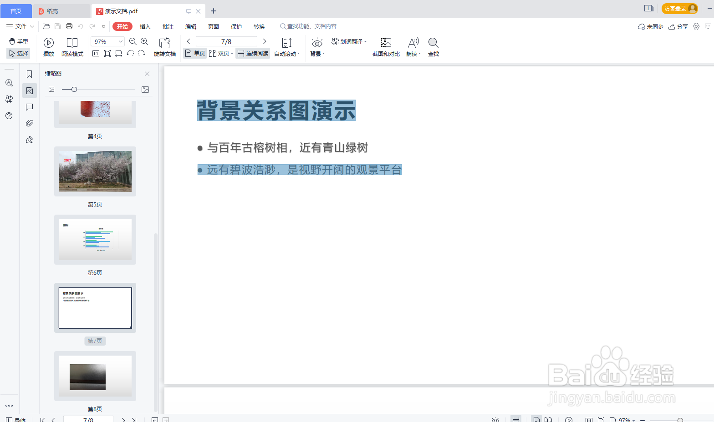
Task: Open word translation (划词翻译) dropdown
Action: point(349,41)
